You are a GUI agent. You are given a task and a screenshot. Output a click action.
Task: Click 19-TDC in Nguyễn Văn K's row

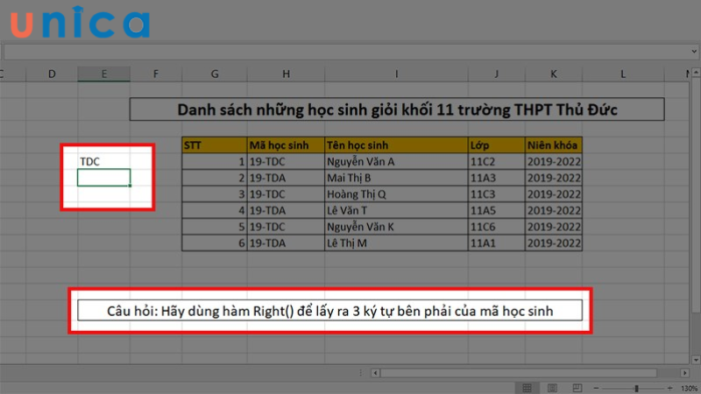coord(287,227)
